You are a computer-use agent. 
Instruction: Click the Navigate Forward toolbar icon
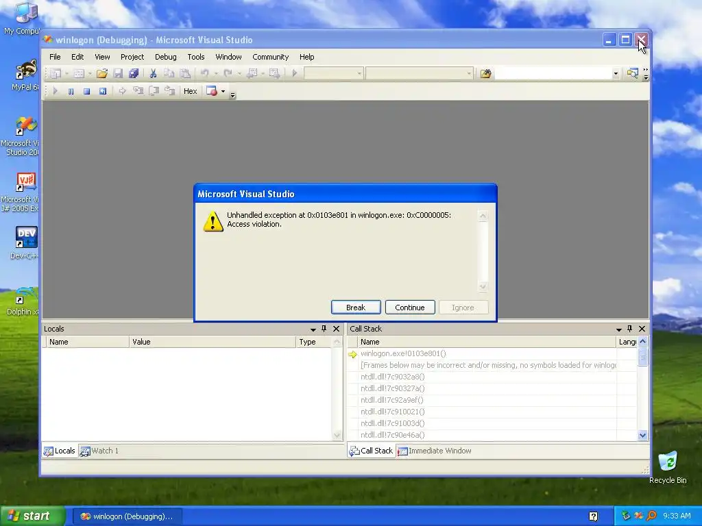click(274, 73)
